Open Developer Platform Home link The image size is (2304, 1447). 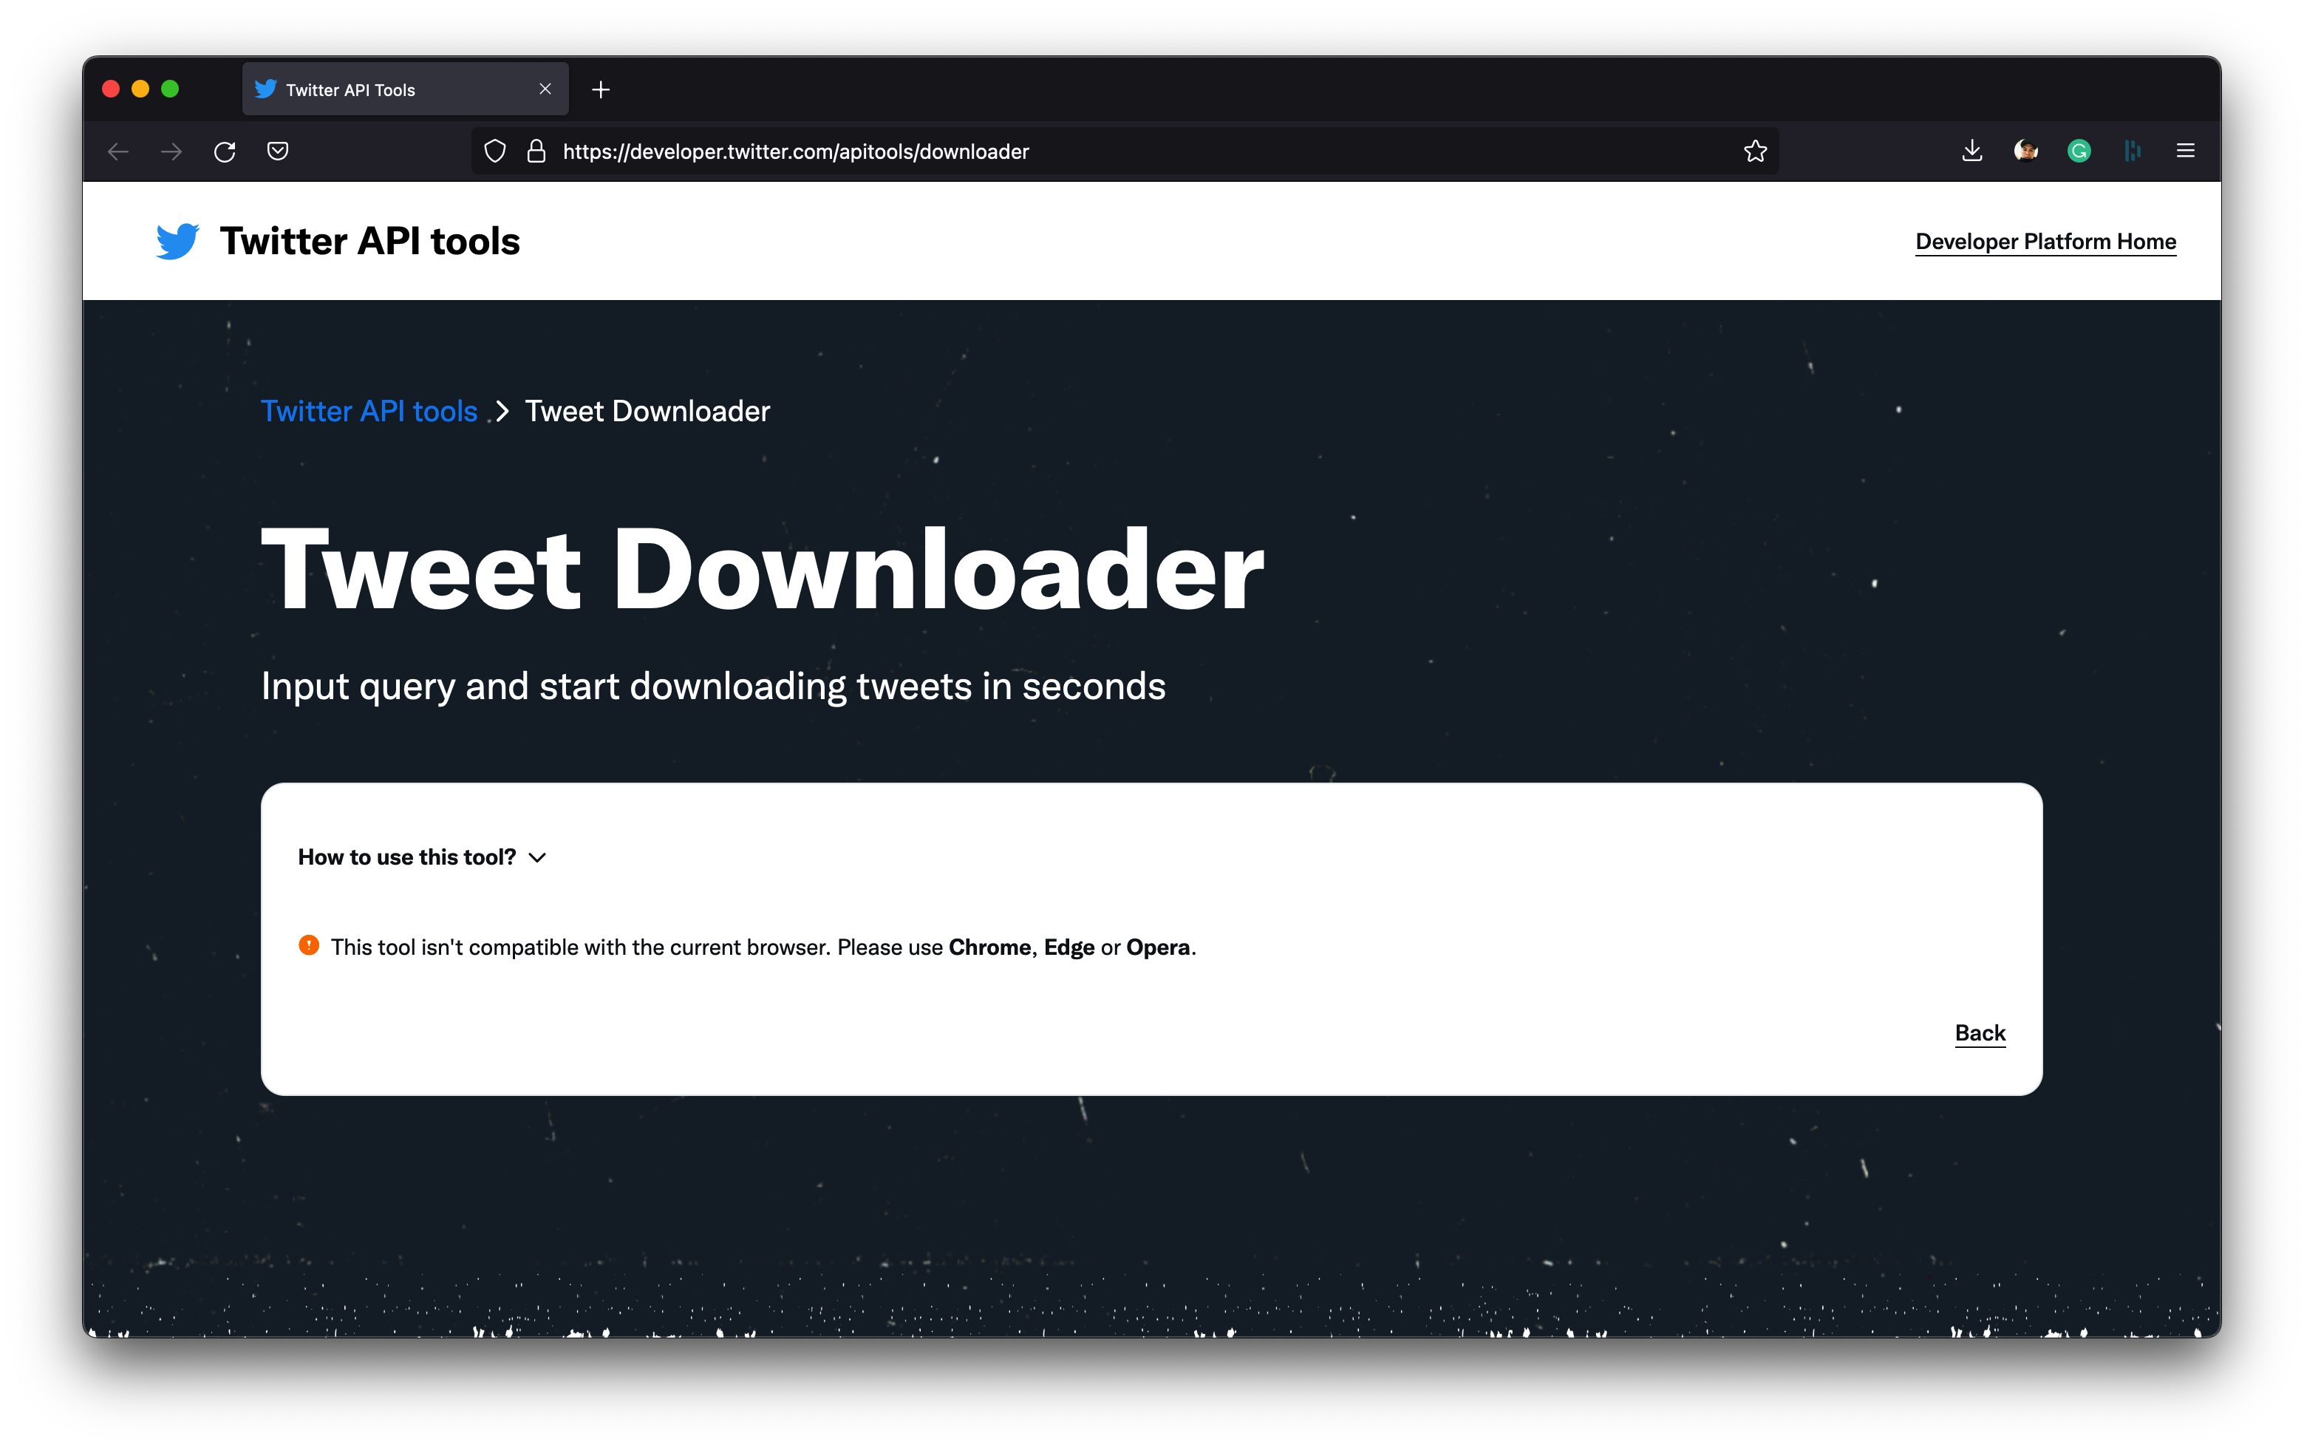(x=2045, y=241)
